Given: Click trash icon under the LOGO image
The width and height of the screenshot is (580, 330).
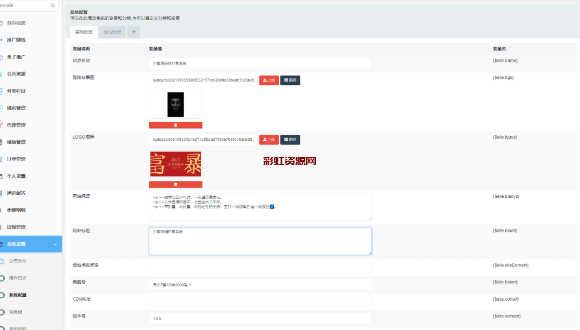Looking at the screenshot, I should [175, 184].
